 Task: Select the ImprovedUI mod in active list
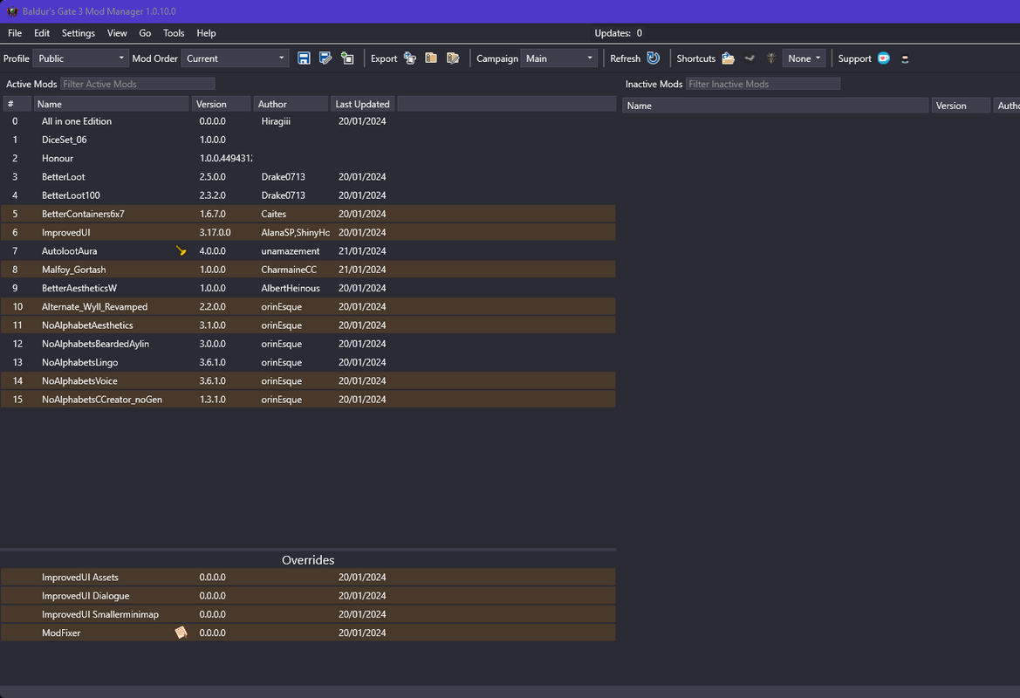(x=308, y=232)
